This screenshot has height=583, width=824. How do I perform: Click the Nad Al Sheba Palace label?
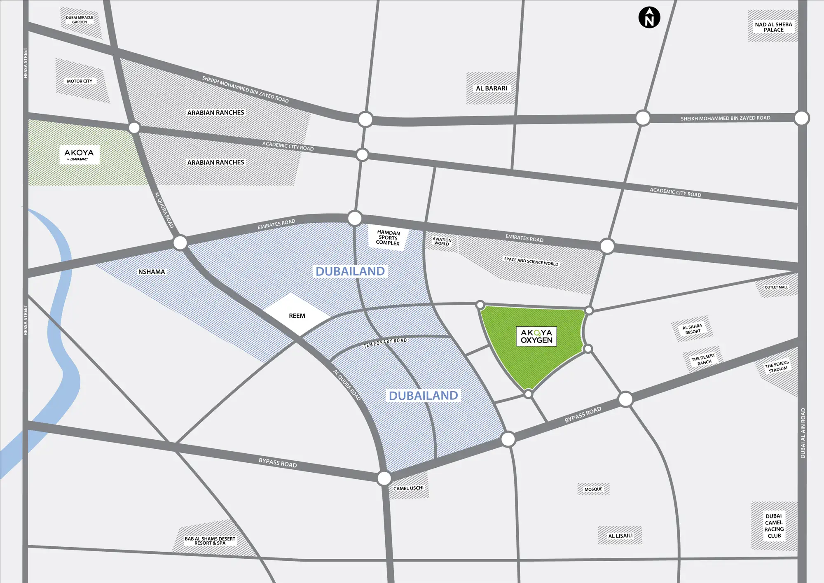(773, 27)
